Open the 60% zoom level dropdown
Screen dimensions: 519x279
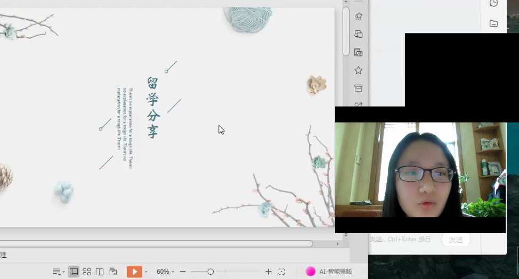click(165, 272)
